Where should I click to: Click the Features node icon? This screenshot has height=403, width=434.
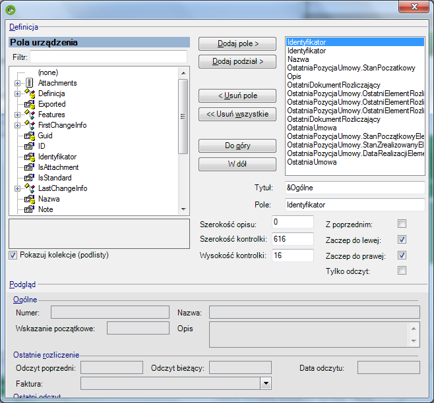(x=30, y=115)
